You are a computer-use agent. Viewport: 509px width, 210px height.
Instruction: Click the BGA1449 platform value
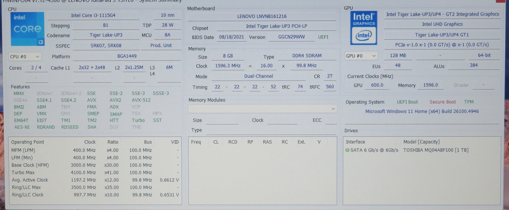[x=127, y=56]
